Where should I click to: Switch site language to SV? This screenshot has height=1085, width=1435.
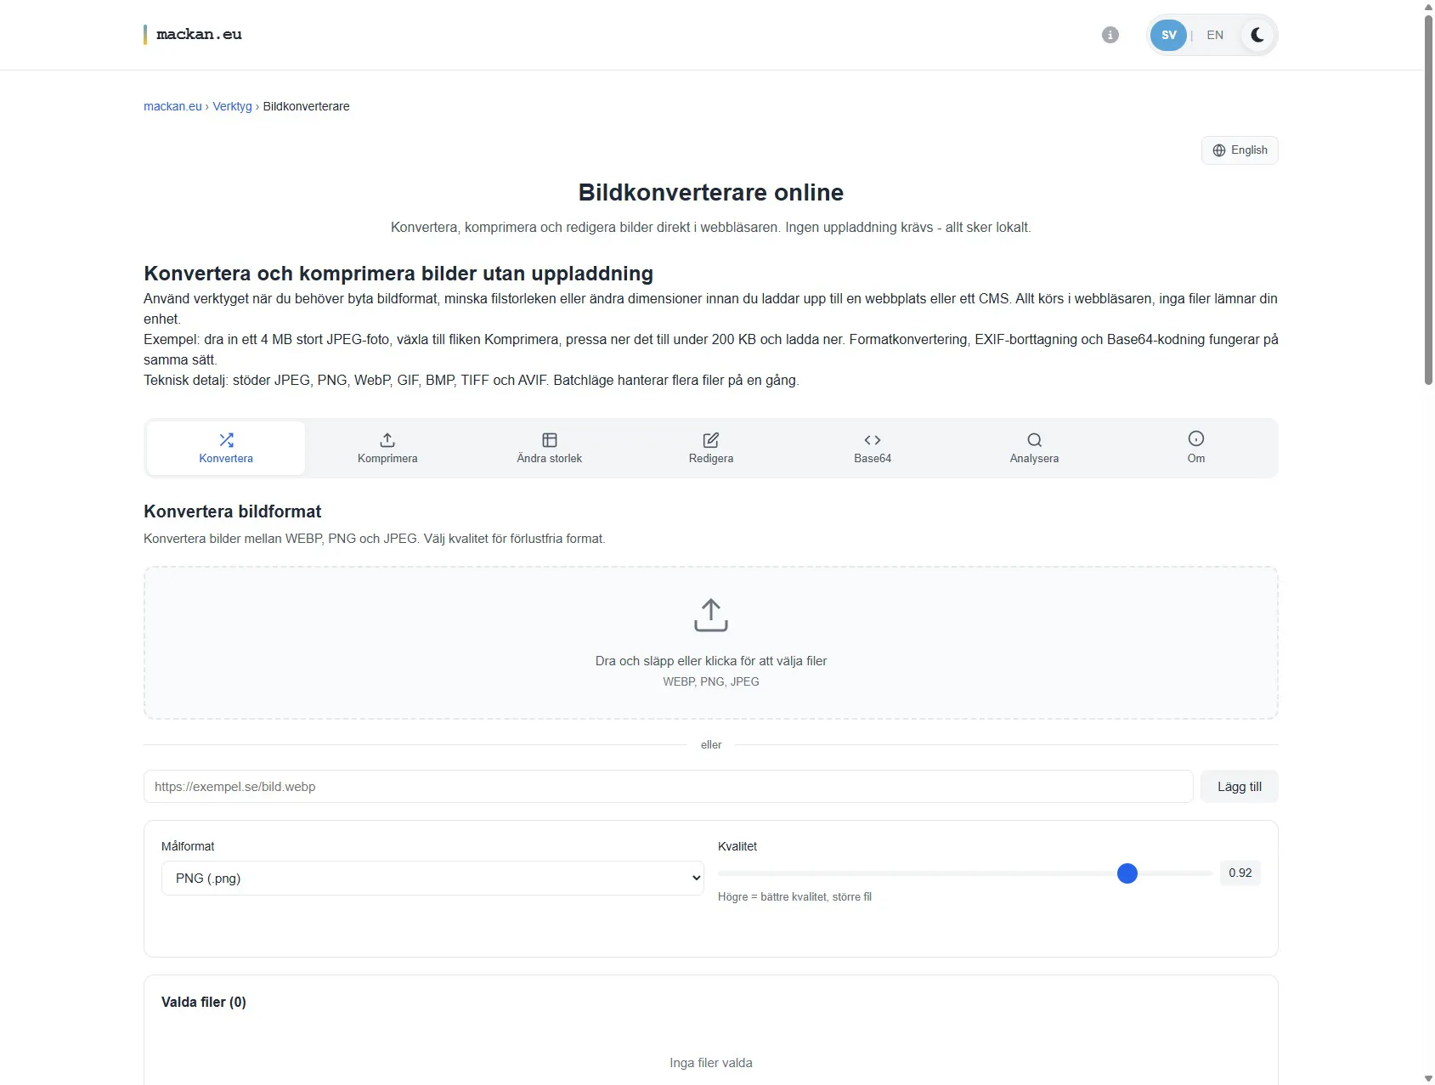(x=1168, y=35)
